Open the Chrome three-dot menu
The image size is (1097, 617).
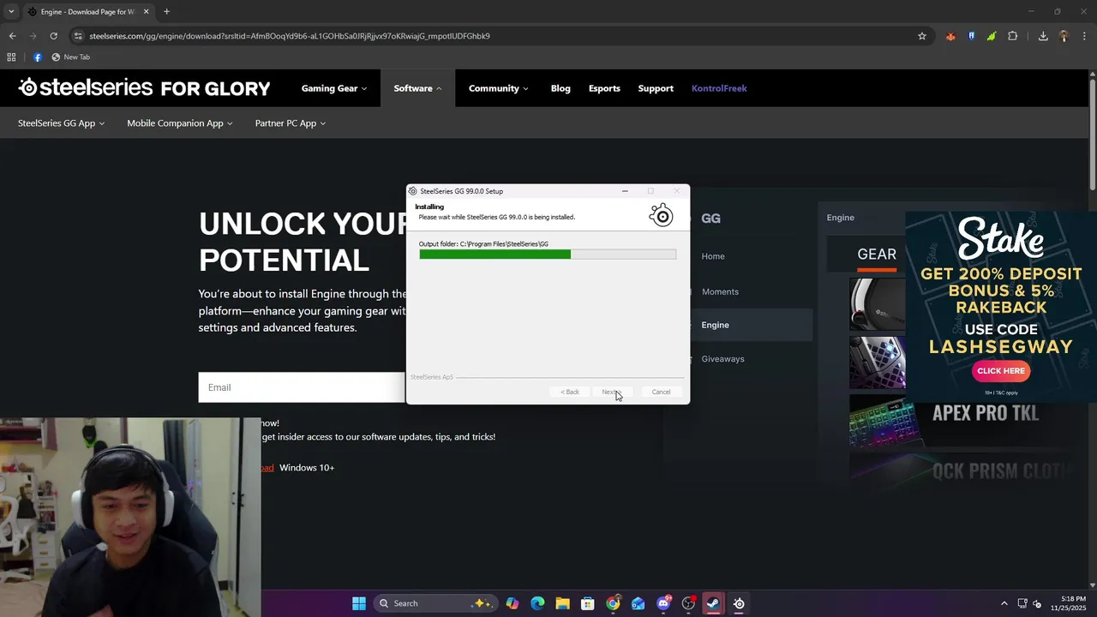pos(1084,36)
